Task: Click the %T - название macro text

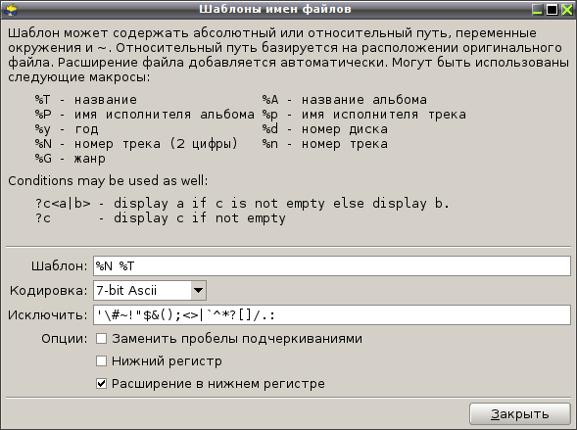Action: (x=86, y=100)
